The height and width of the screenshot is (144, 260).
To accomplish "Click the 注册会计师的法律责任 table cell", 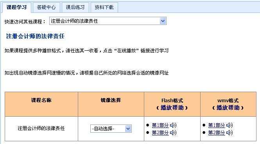I will [41, 128].
